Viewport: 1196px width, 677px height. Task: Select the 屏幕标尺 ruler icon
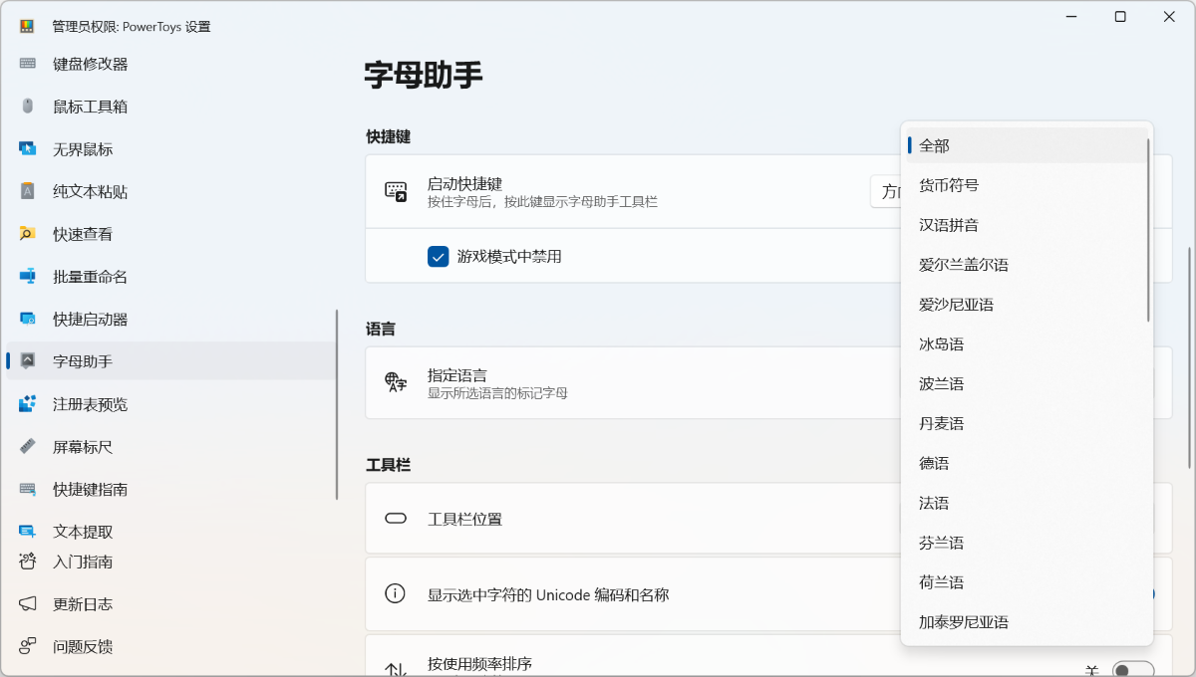[28, 447]
